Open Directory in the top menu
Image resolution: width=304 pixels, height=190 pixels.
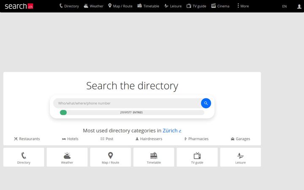(x=71, y=6)
